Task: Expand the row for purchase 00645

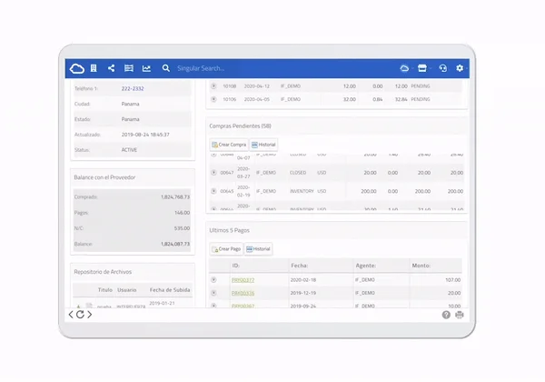Action: (213, 191)
